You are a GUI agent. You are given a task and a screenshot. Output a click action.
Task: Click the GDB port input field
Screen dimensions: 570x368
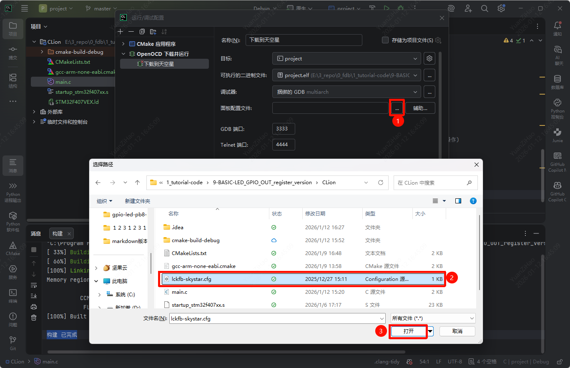[x=283, y=129]
